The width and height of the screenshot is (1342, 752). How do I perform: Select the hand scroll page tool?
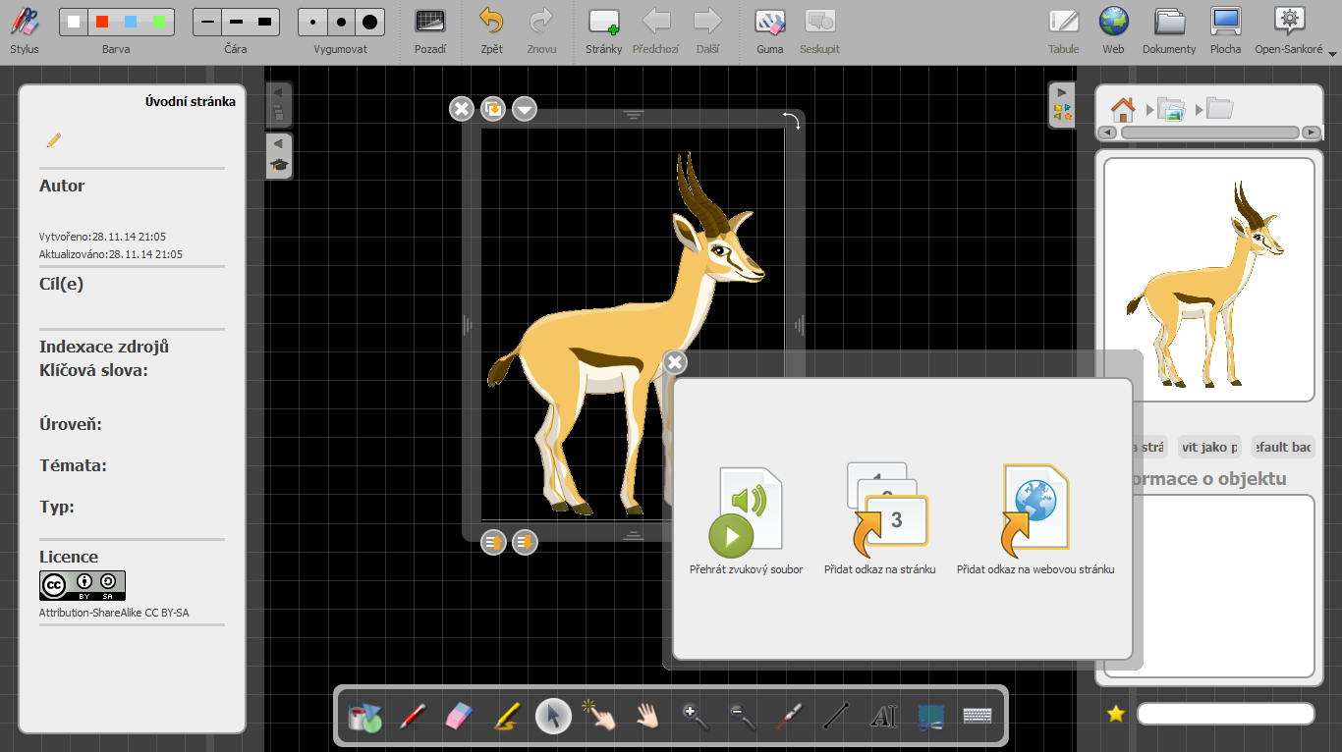pyautogui.click(x=647, y=717)
